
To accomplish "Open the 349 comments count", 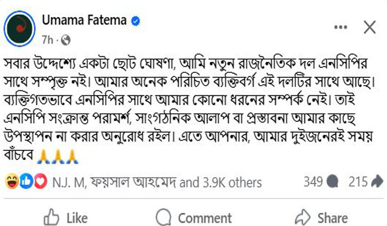I will pyautogui.click(x=313, y=182).
